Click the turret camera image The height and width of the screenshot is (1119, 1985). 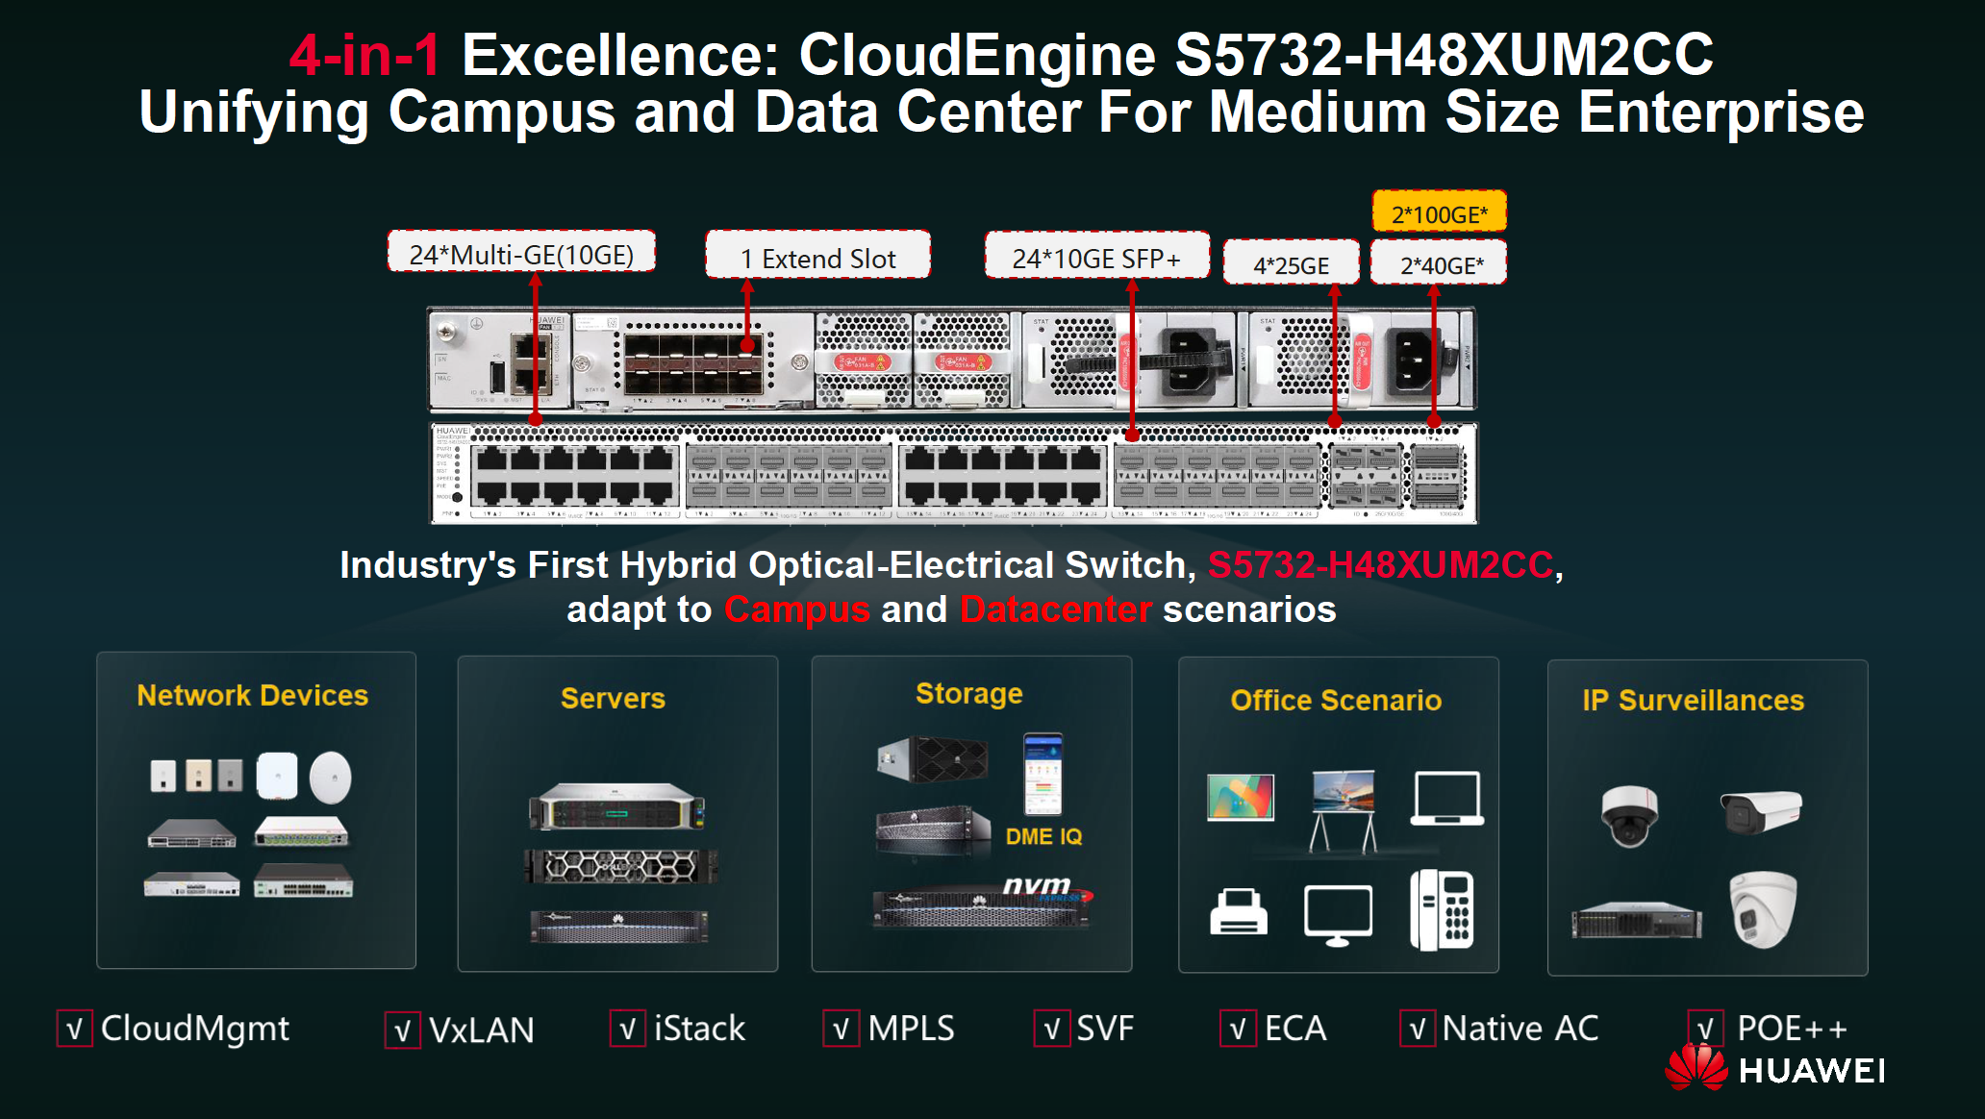tap(1763, 909)
